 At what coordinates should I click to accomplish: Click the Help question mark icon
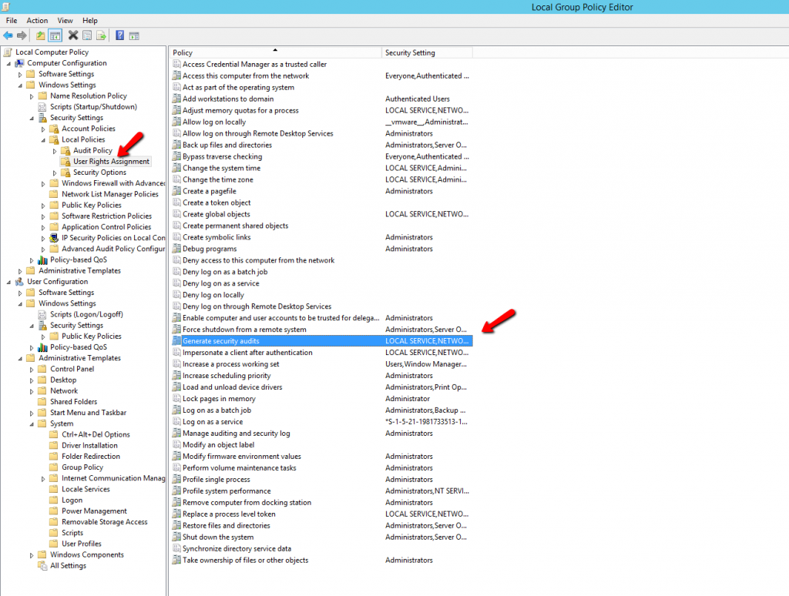[119, 35]
